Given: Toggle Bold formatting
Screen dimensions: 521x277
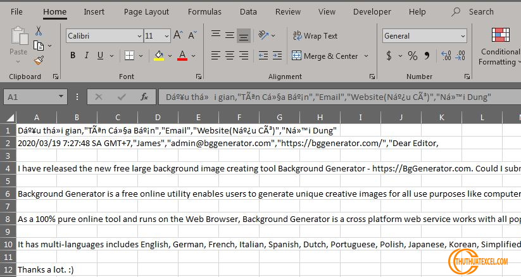Looking at the screenshot, I should 73,56.
